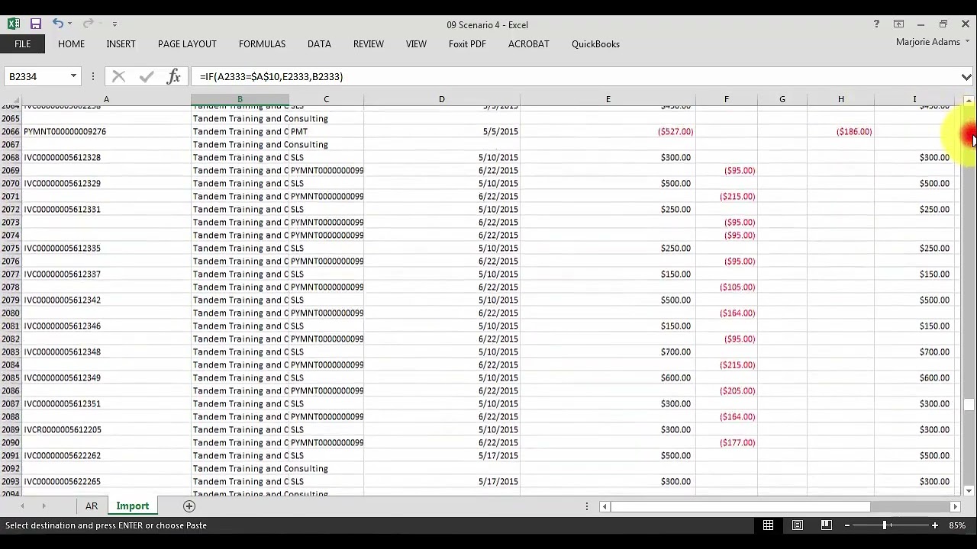Click the Redo arrow icon

(x=88, y=24)
